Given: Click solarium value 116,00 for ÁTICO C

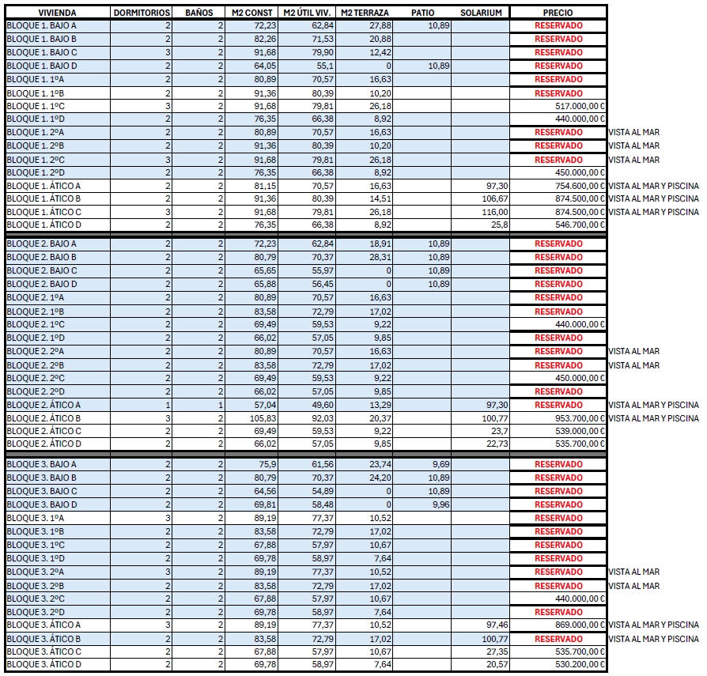Looking at the screenshot, I should pos(481,212).
